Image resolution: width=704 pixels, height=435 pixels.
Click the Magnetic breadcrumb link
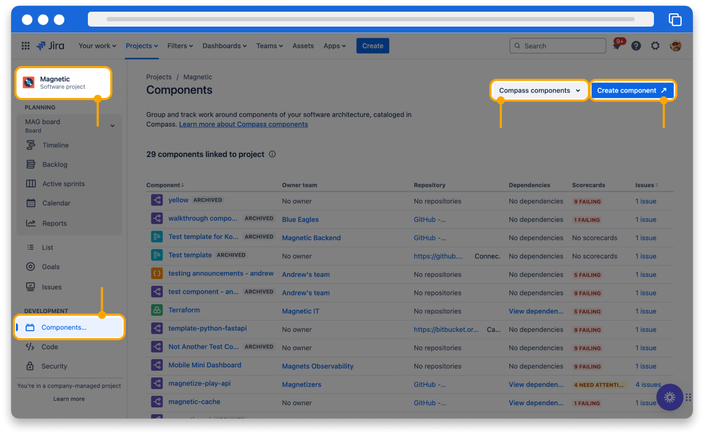point(198,77)
